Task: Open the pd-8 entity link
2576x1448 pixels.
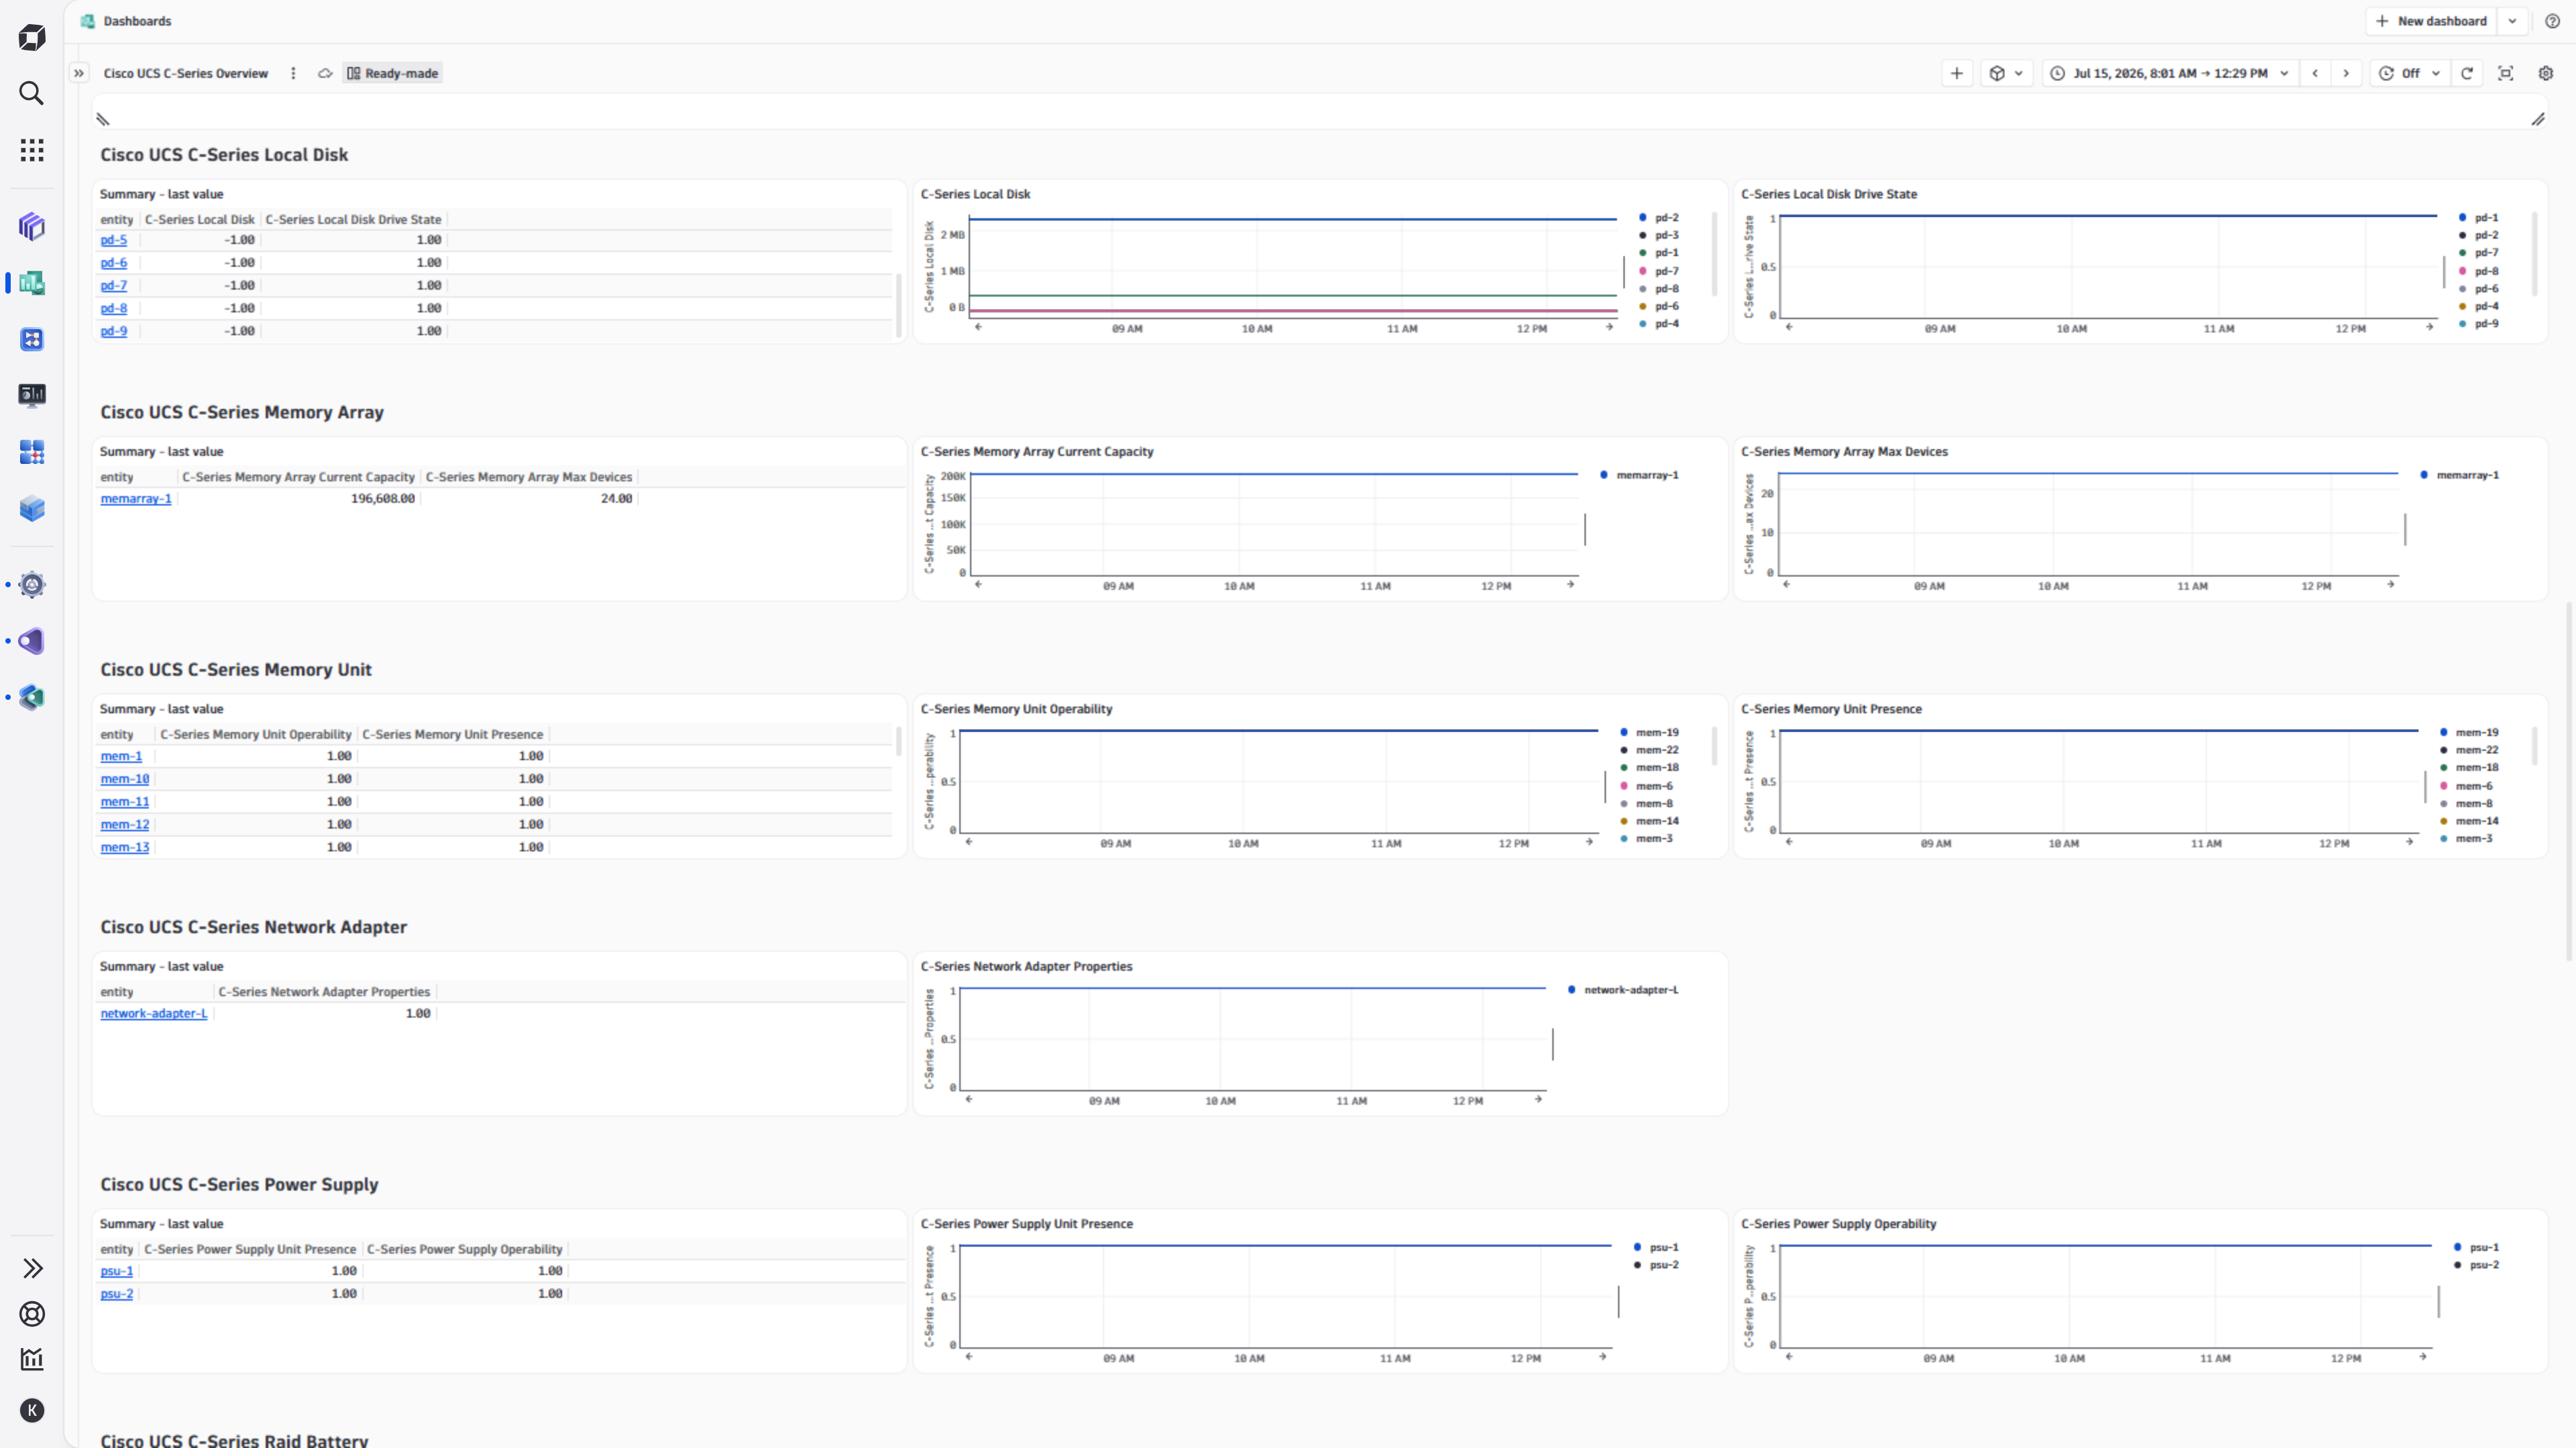Action: click(114, 308)
